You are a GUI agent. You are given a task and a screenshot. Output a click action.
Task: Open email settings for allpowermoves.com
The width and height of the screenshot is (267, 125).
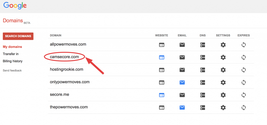pos(182,45)
